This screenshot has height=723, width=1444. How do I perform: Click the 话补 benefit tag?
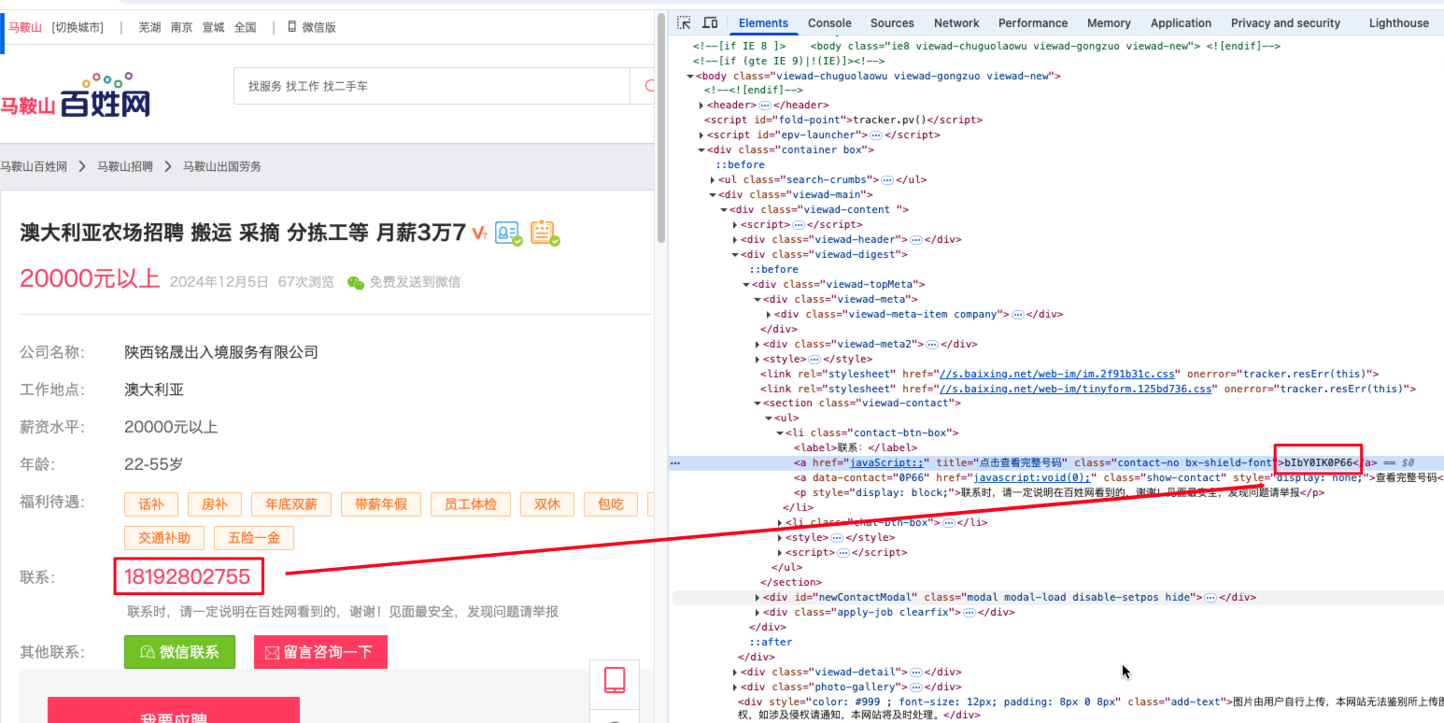[x=151, y=504]
